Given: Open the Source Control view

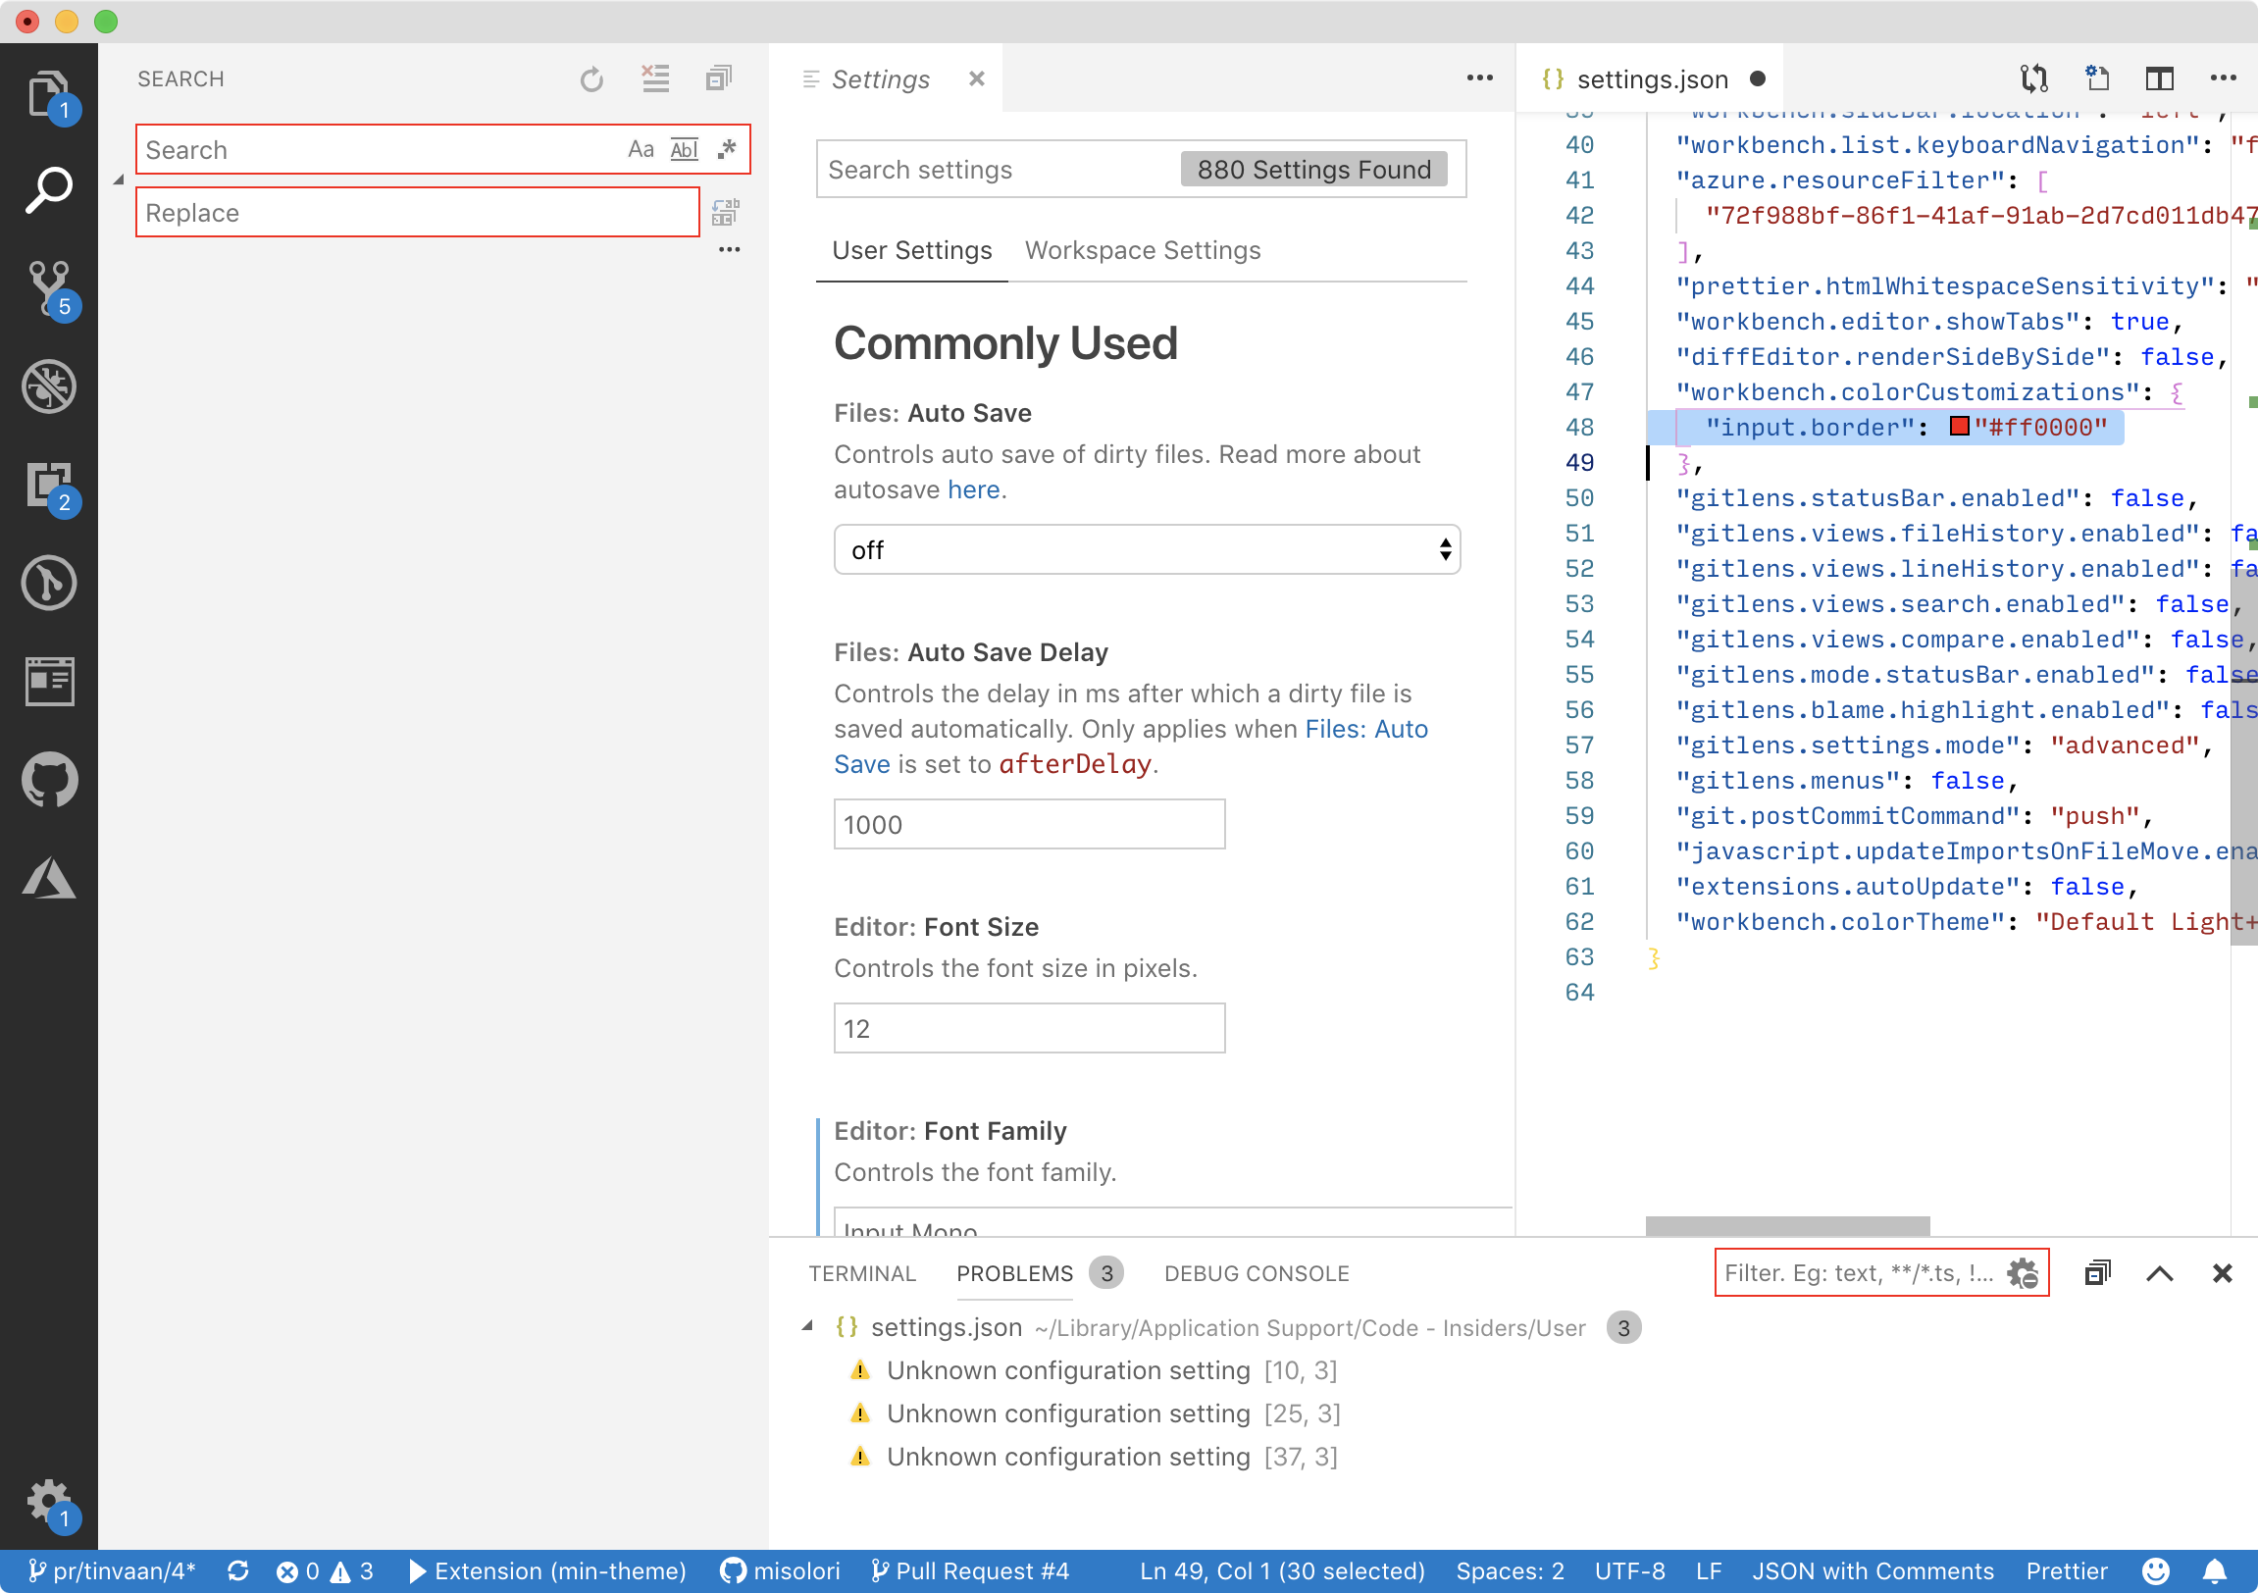Looking at the screenshot, I should coord(49,288).
